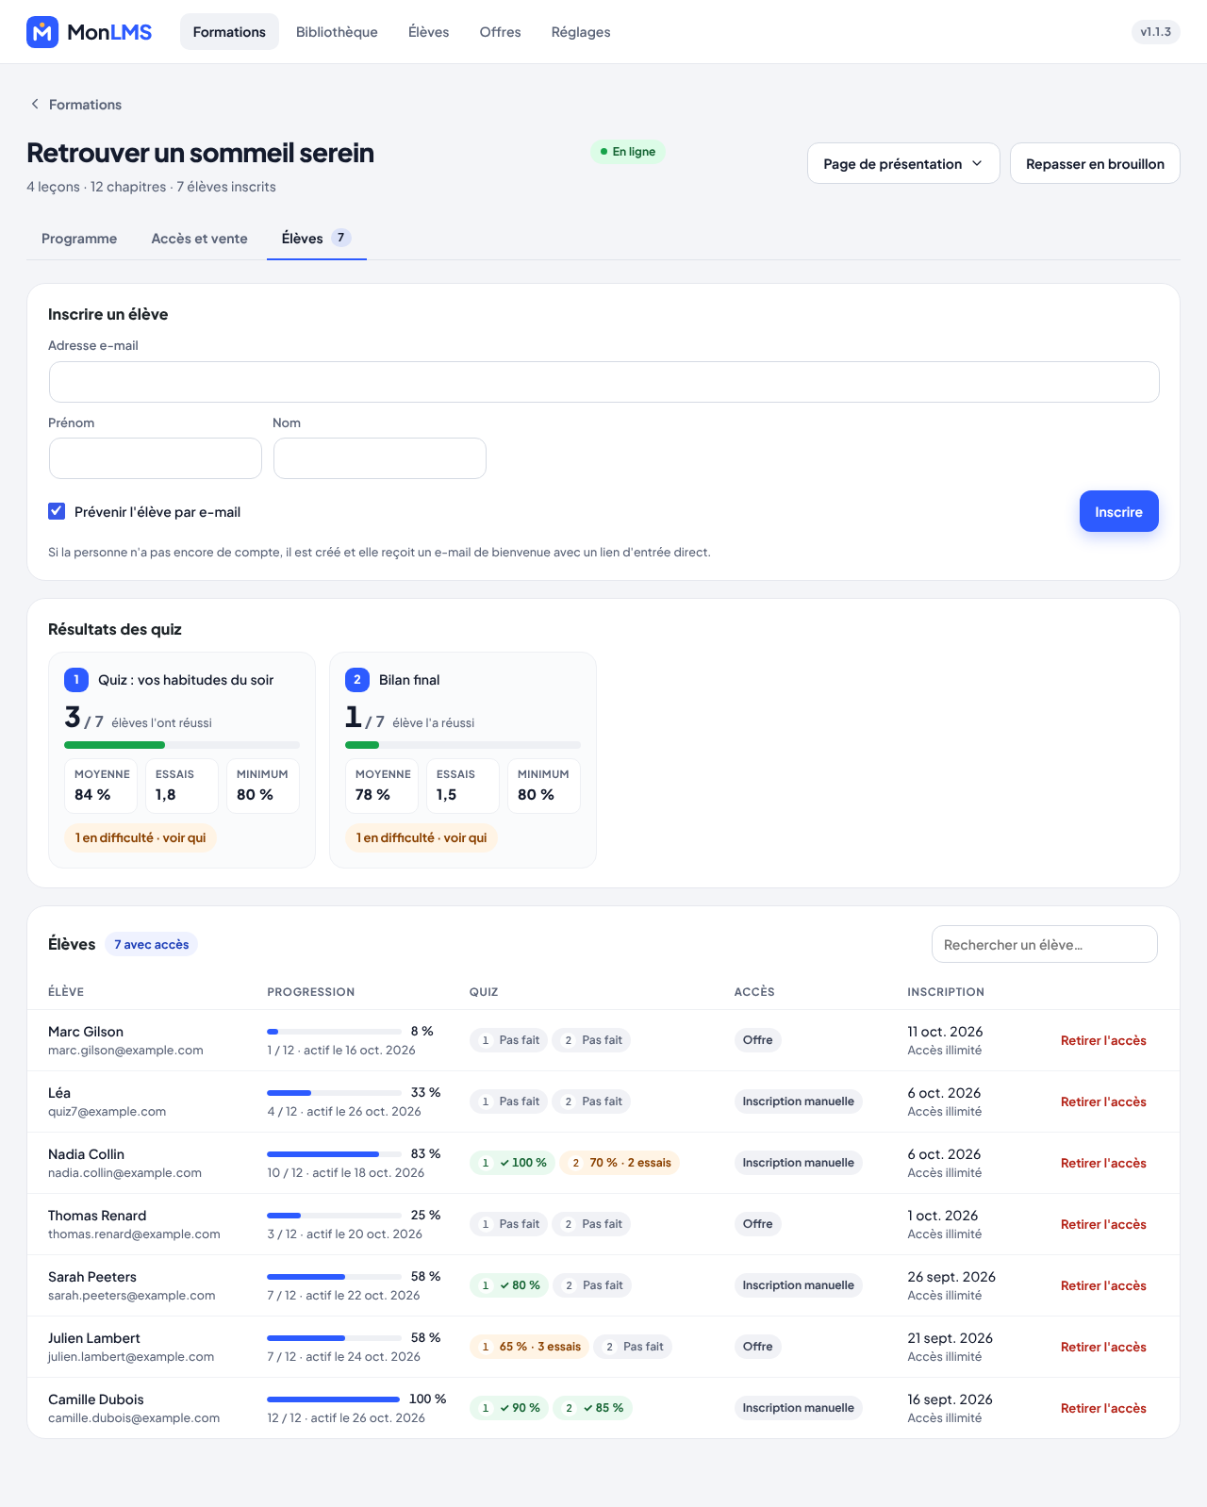Click Sarah Peeters' '80 %' quiz badge
1207x1507 pixels.
(x=509, y=1285)
